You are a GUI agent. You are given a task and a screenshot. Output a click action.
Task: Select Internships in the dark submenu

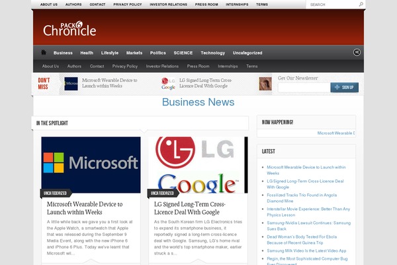pos(228,66)
